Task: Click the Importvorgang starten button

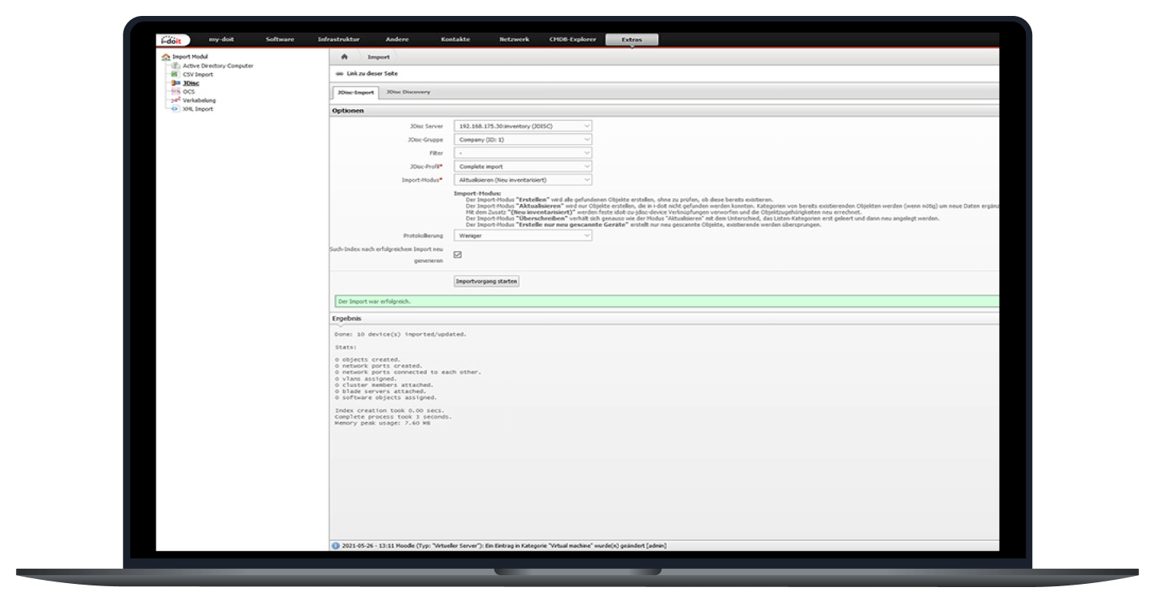Action: point(487,281)
